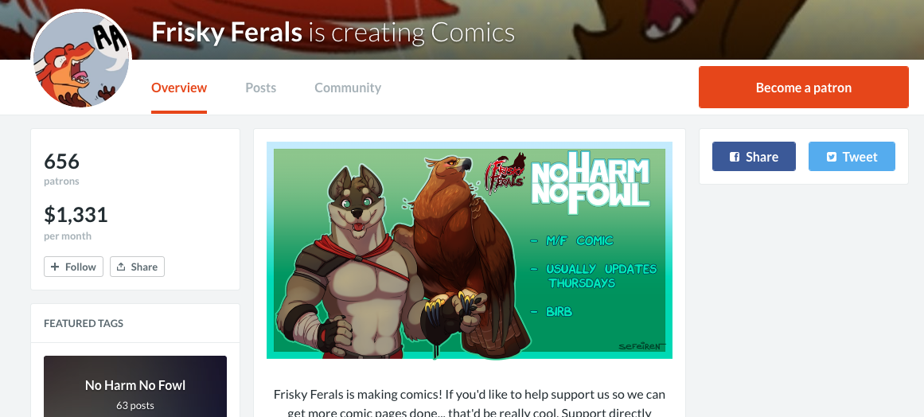
Task: Switch to the Posts tab
Action: click(260, 88)
